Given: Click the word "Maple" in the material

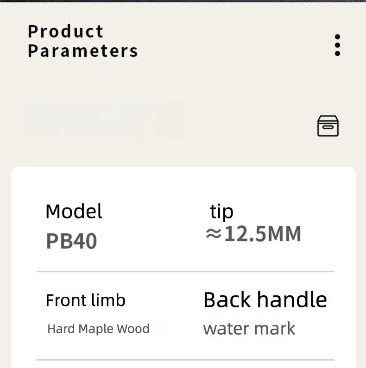Looking at the screenshot, I should pyautogui.click(x=95, y=329).
